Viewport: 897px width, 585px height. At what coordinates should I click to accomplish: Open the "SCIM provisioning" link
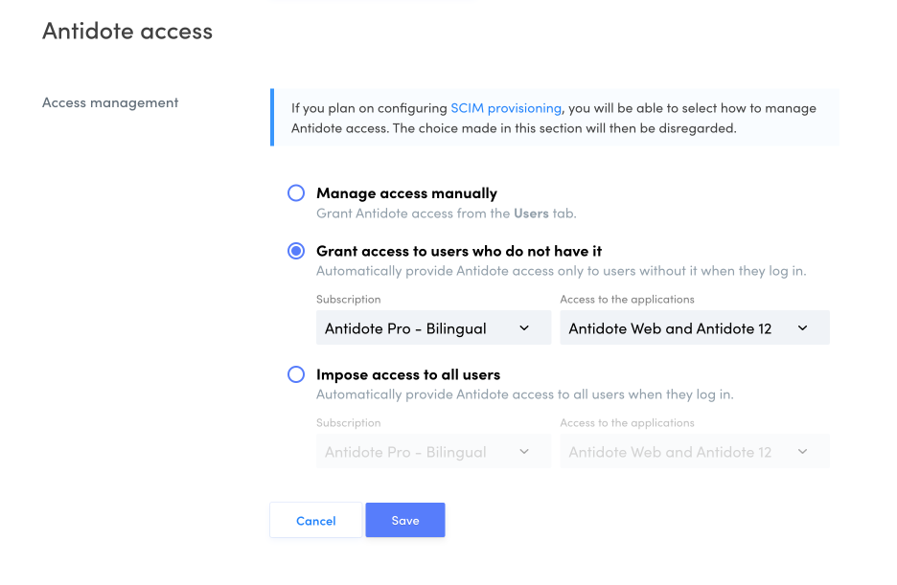coord(506,108)
